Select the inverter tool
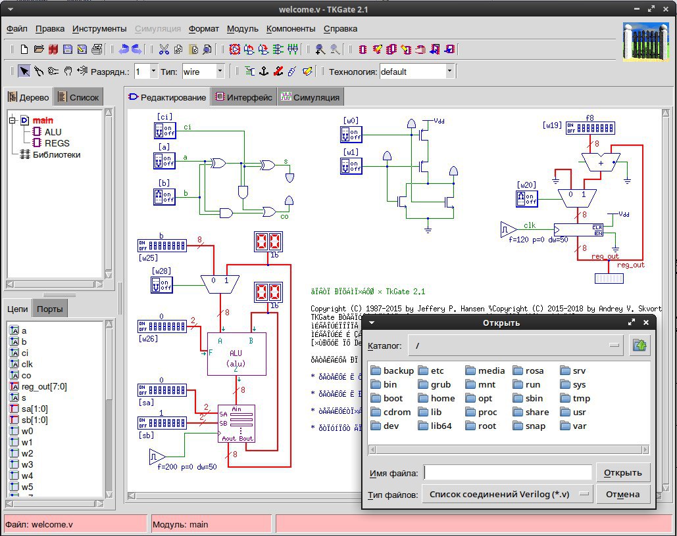Viewport: 677px width, 536px height. coord(53,71)
